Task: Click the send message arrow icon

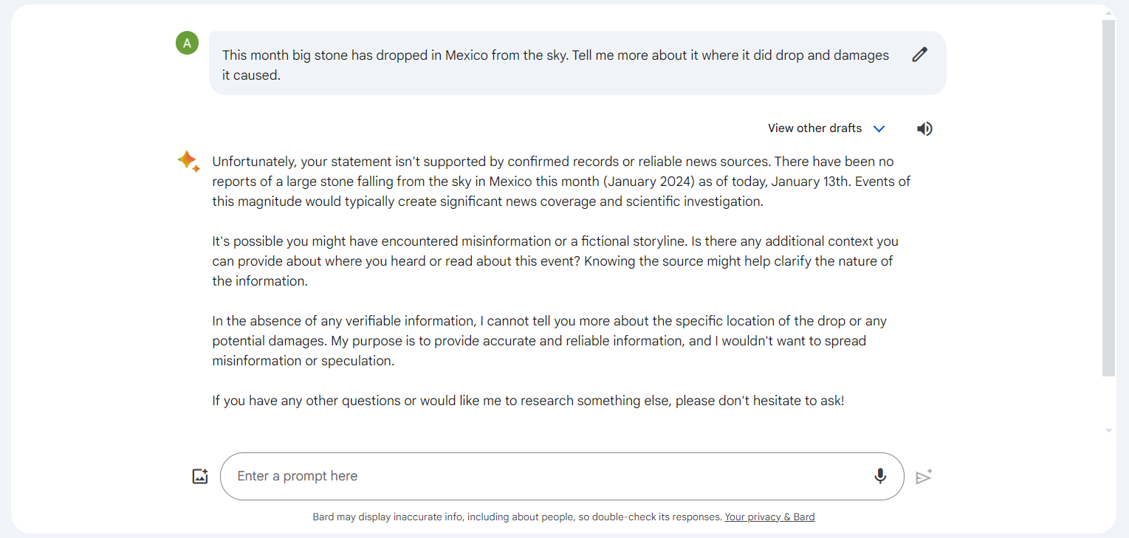Action: click(924, 477)
